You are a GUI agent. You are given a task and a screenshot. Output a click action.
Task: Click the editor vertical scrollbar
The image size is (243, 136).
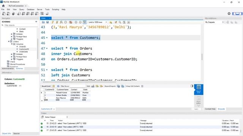(202, 57)
